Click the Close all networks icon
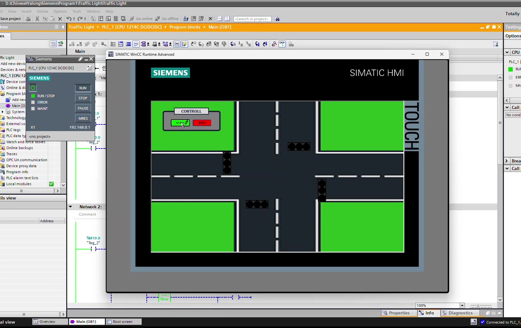 click(128, 44)
